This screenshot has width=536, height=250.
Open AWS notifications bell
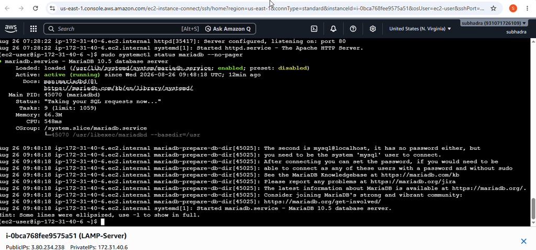(333, 29)
